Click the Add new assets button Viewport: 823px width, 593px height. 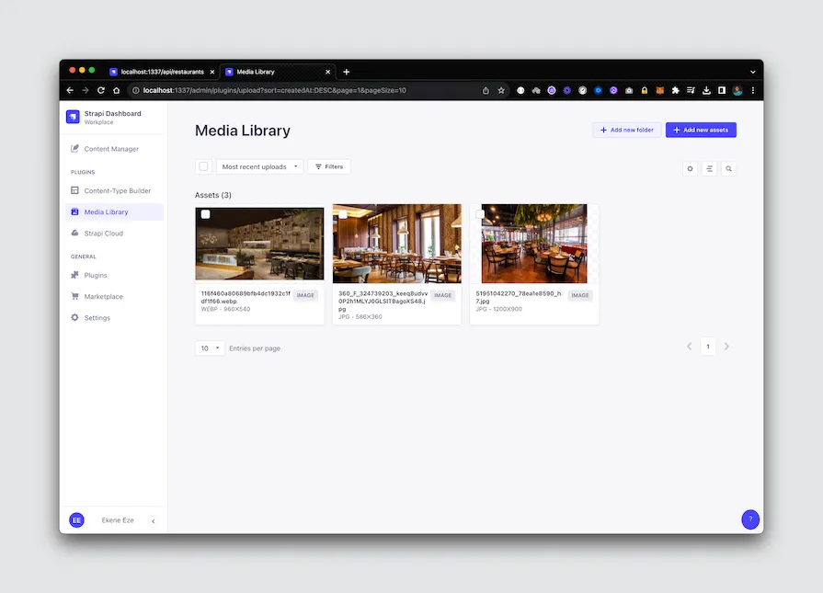click(x=700, y=130)
